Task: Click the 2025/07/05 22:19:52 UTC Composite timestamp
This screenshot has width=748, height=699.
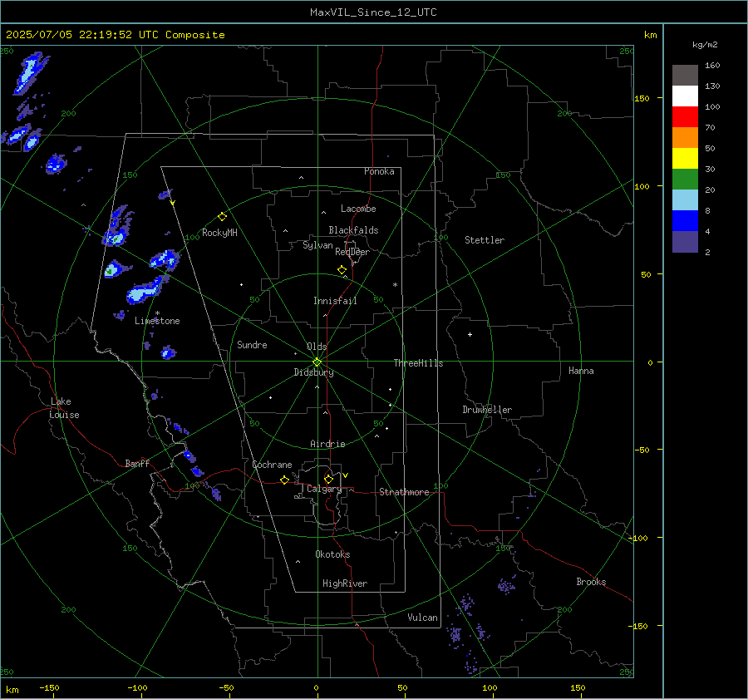Action: tap(115, 35)
